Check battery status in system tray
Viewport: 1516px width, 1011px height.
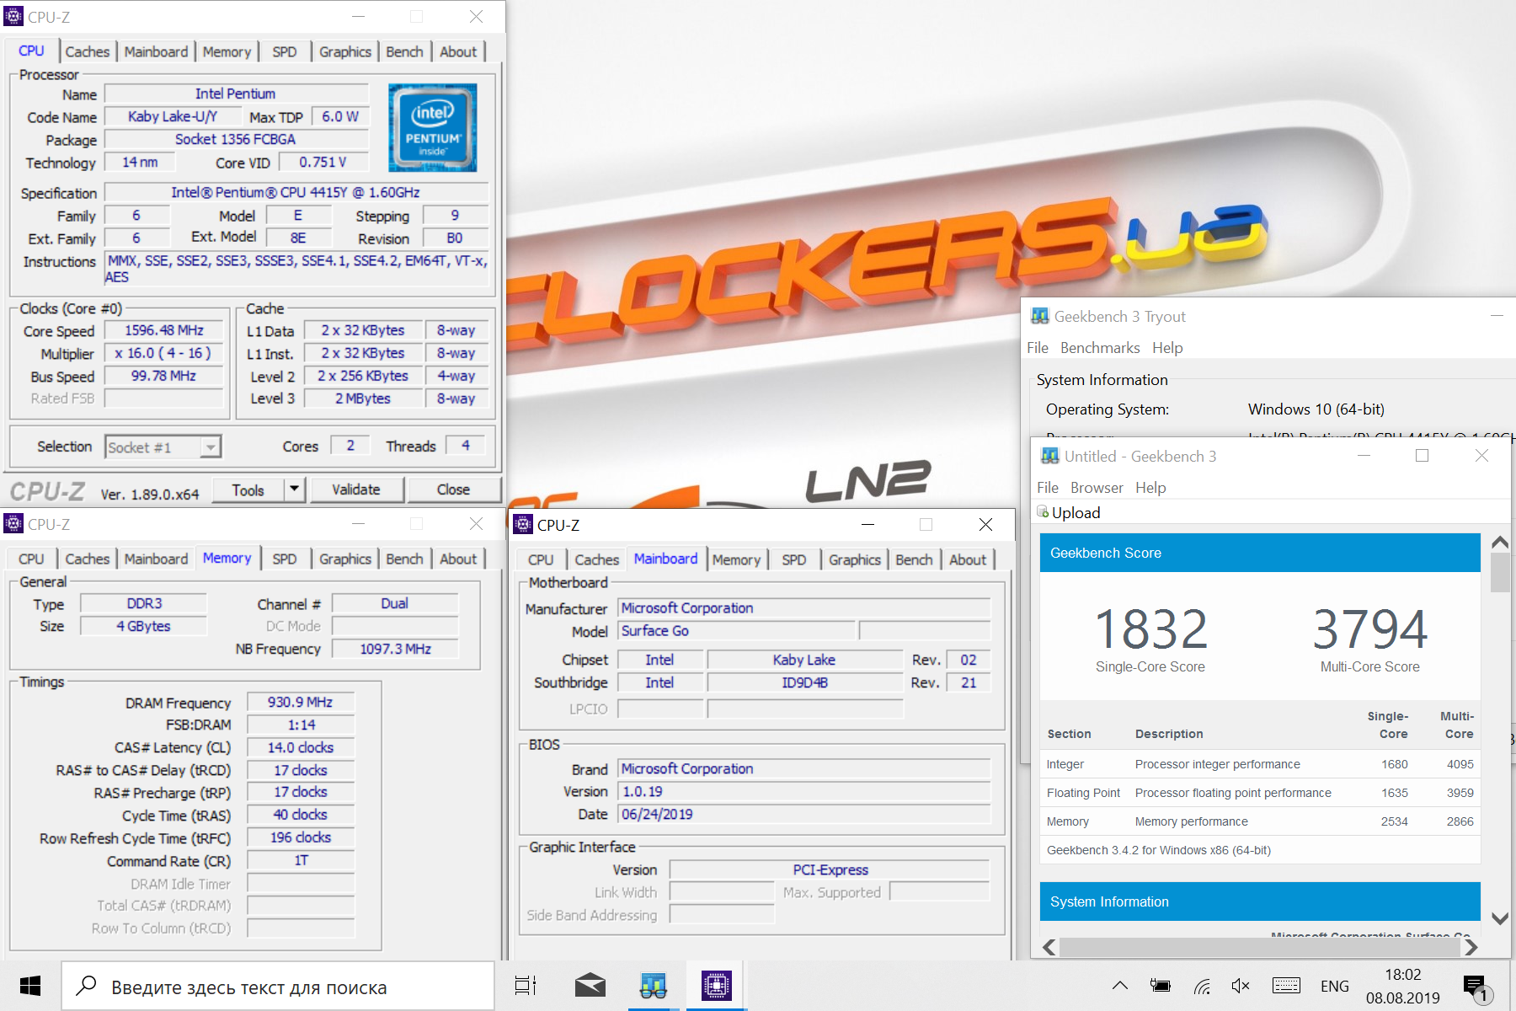click(x=1161, y=986)
